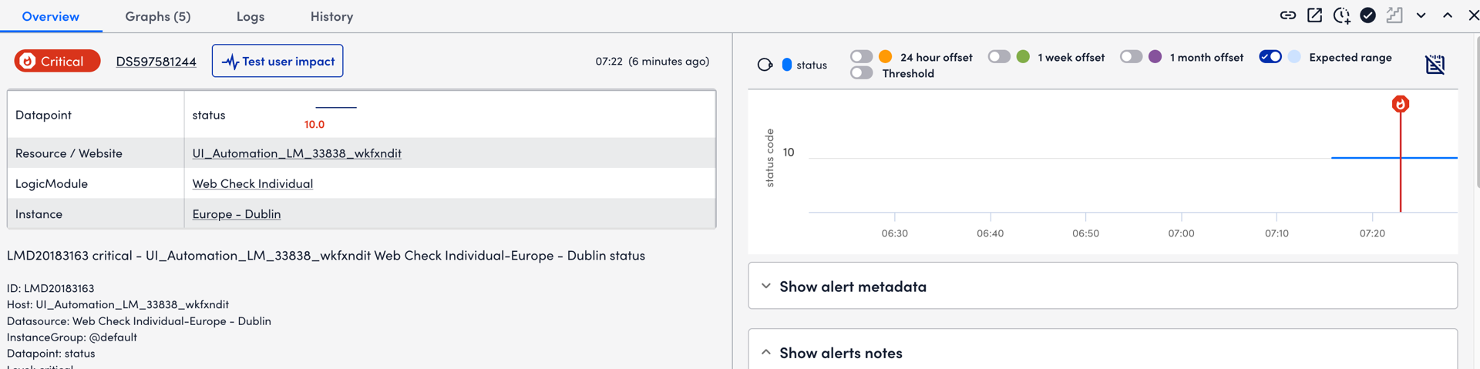The height and width of the screenshot is (369, 1480).
Task: Open resource UI_Automation_LM_33838_wkfxndit link
Action: pyautogui.click(x=297, y=153)
